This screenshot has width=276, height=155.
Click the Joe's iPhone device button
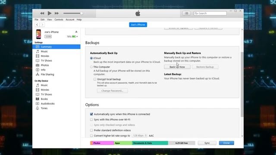point(138,25)
